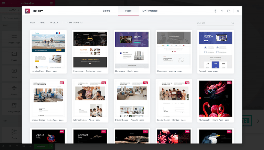264x150 pixels.
Task: Expand the Publish button's save options arrow
Action: click(51, 147)
